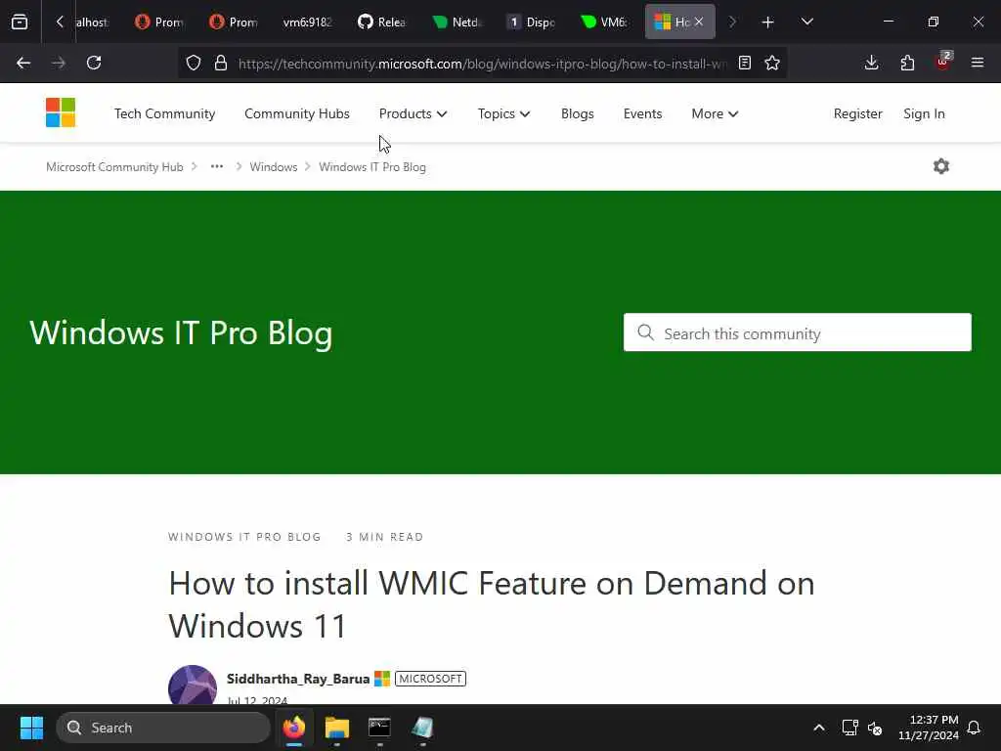
Task: Open the Events page
Action: 642,113
